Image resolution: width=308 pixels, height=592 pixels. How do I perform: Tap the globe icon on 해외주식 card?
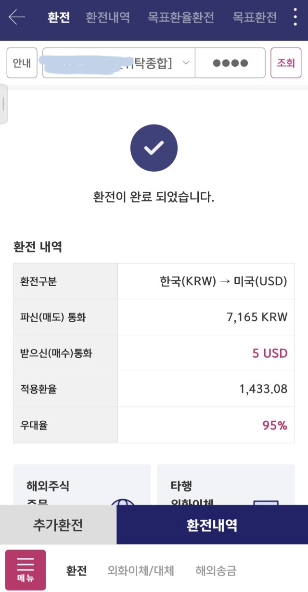click(123, 502)
